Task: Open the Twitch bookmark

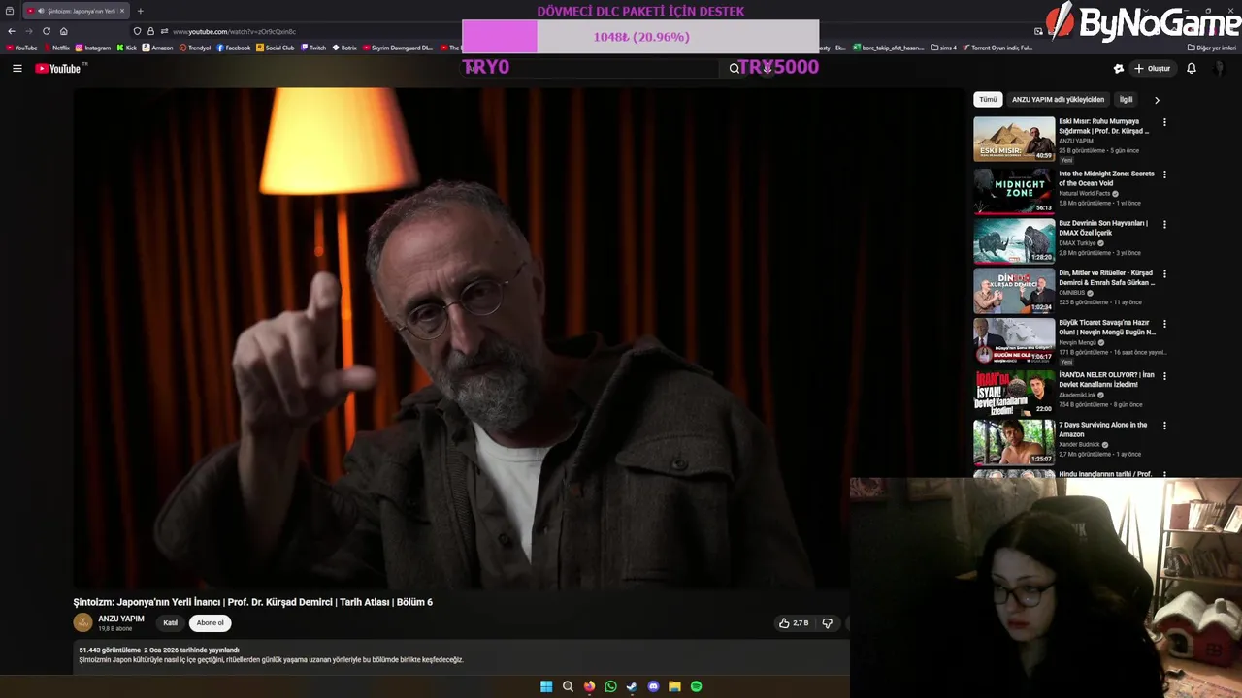Action: coord(313,48)
